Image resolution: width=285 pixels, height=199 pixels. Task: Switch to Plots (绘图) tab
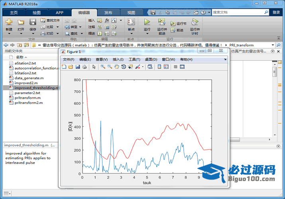[37, 12]
